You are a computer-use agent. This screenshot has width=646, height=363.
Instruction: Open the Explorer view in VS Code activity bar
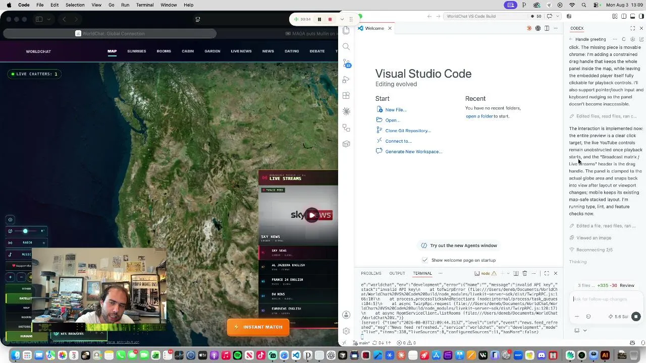[346, 30]
